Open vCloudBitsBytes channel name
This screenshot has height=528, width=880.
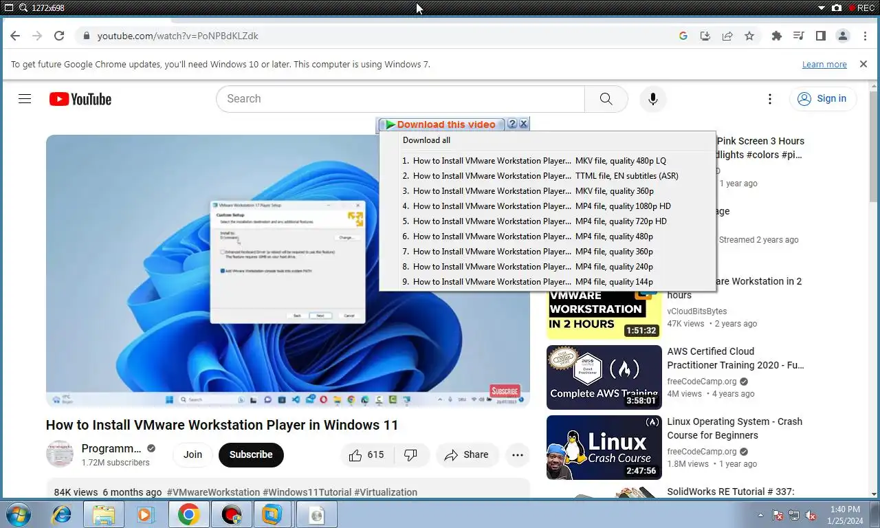click(696, 311)
